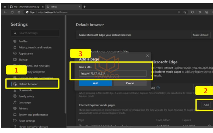The width and height of the screenshot is (213, 133).
Task: Click the Expires column header
Action: [x=186, y=120]
